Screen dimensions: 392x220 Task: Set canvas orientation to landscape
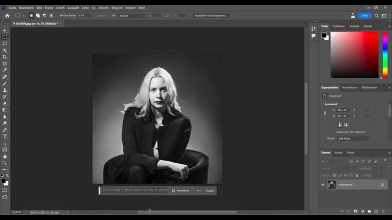click(x=346, y=125)
